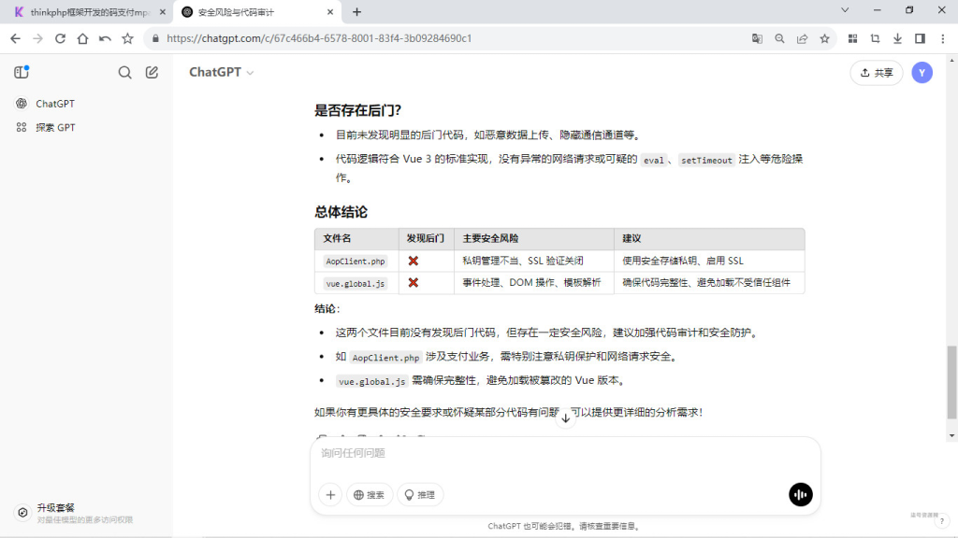Open chat search magnifier in sidebar

124,73
